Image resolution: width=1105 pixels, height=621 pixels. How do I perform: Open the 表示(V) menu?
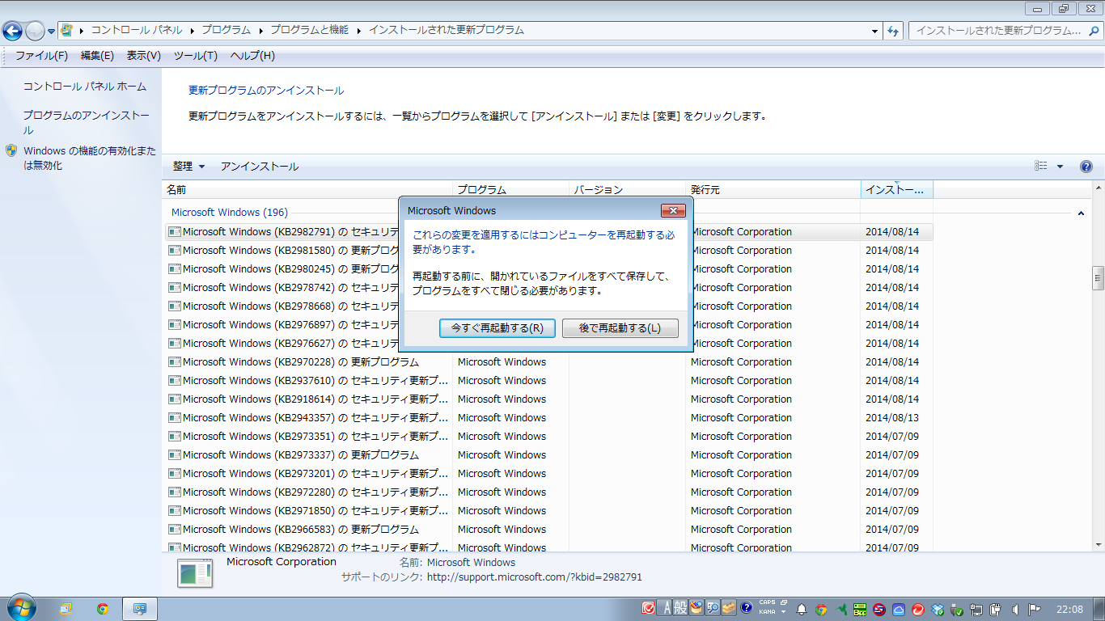[143, 56]
